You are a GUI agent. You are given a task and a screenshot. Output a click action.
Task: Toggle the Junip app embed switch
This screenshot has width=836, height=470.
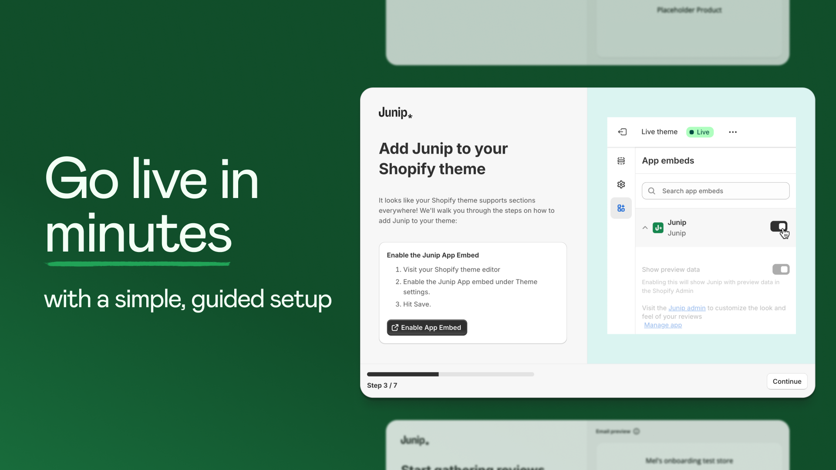779,226
